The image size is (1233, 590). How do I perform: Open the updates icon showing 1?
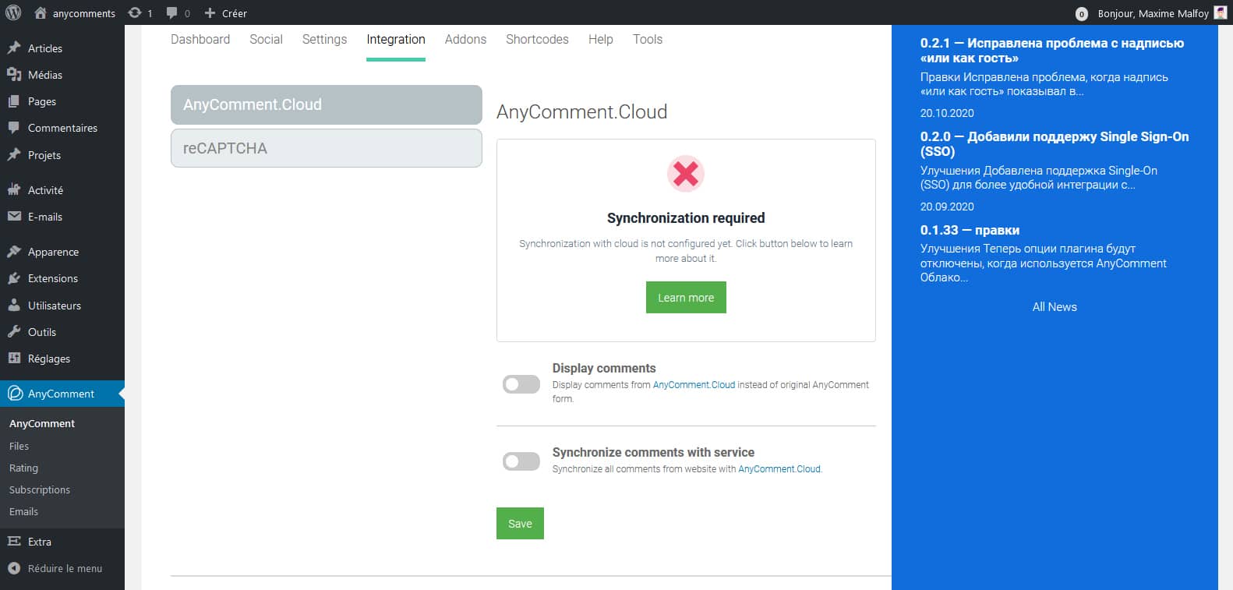(x=135, y=13)
